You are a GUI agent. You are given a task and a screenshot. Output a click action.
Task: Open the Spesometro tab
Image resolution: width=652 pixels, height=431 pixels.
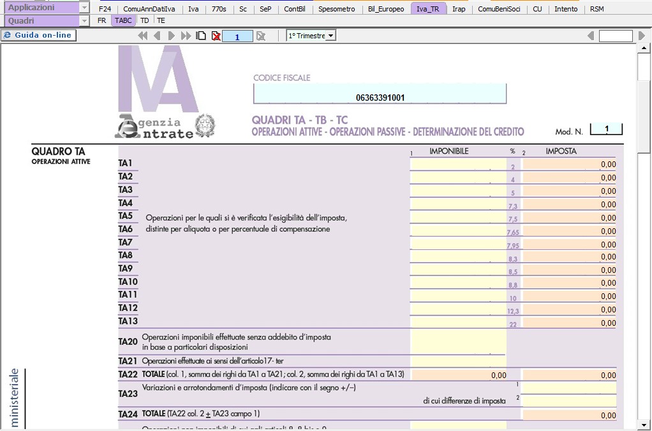336,9
